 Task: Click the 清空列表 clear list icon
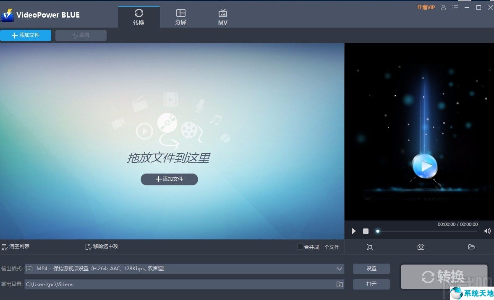coord(5,246)
